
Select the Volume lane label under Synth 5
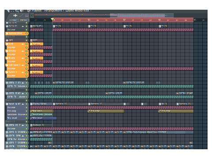(x=11, y=76)
